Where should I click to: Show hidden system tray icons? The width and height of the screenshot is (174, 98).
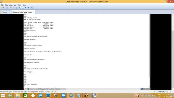[142, 96]
